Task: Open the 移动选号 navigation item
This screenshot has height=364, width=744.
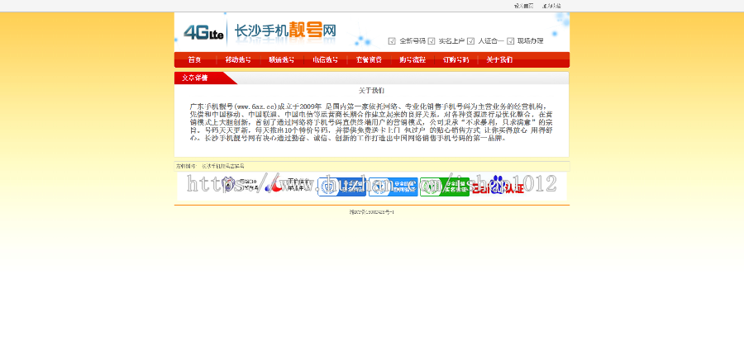Action: (x=238, y=59)
